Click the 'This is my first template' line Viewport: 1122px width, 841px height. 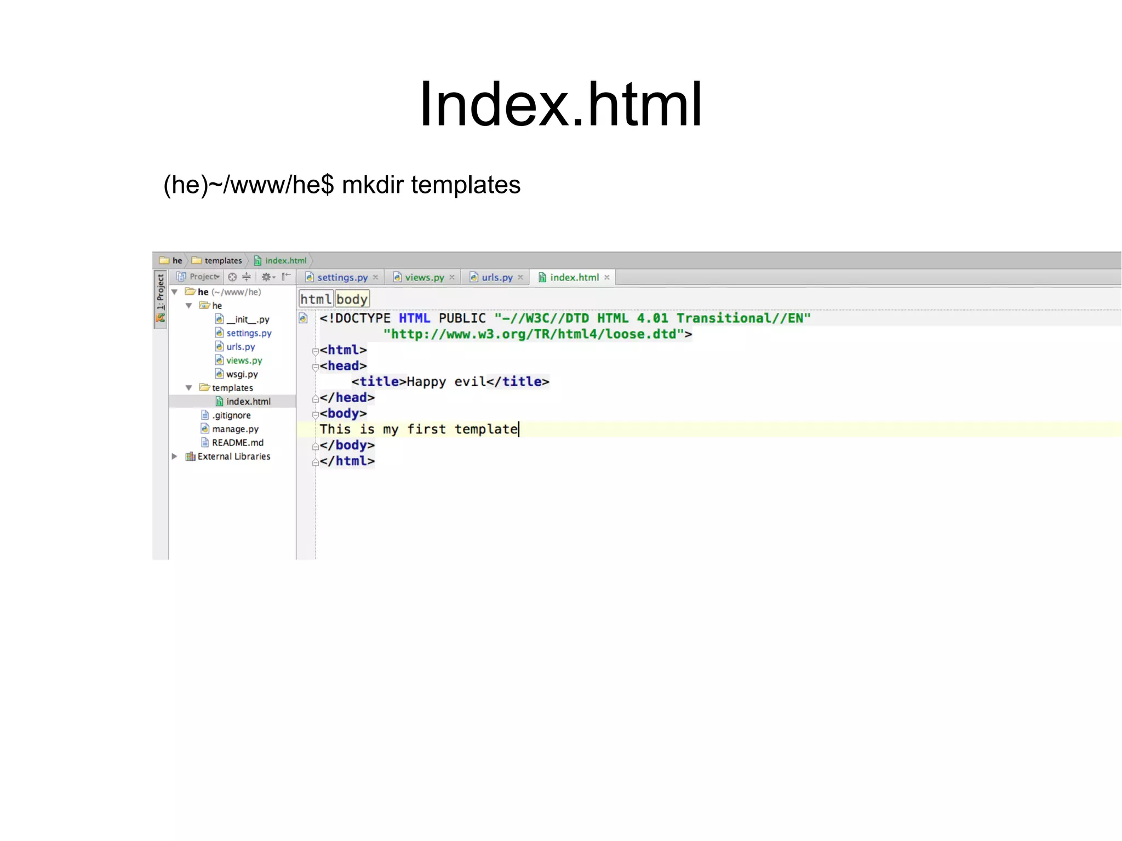pyautogui.click(x=419, y=430)
